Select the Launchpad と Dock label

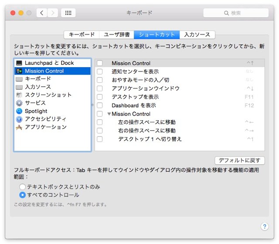49,63
